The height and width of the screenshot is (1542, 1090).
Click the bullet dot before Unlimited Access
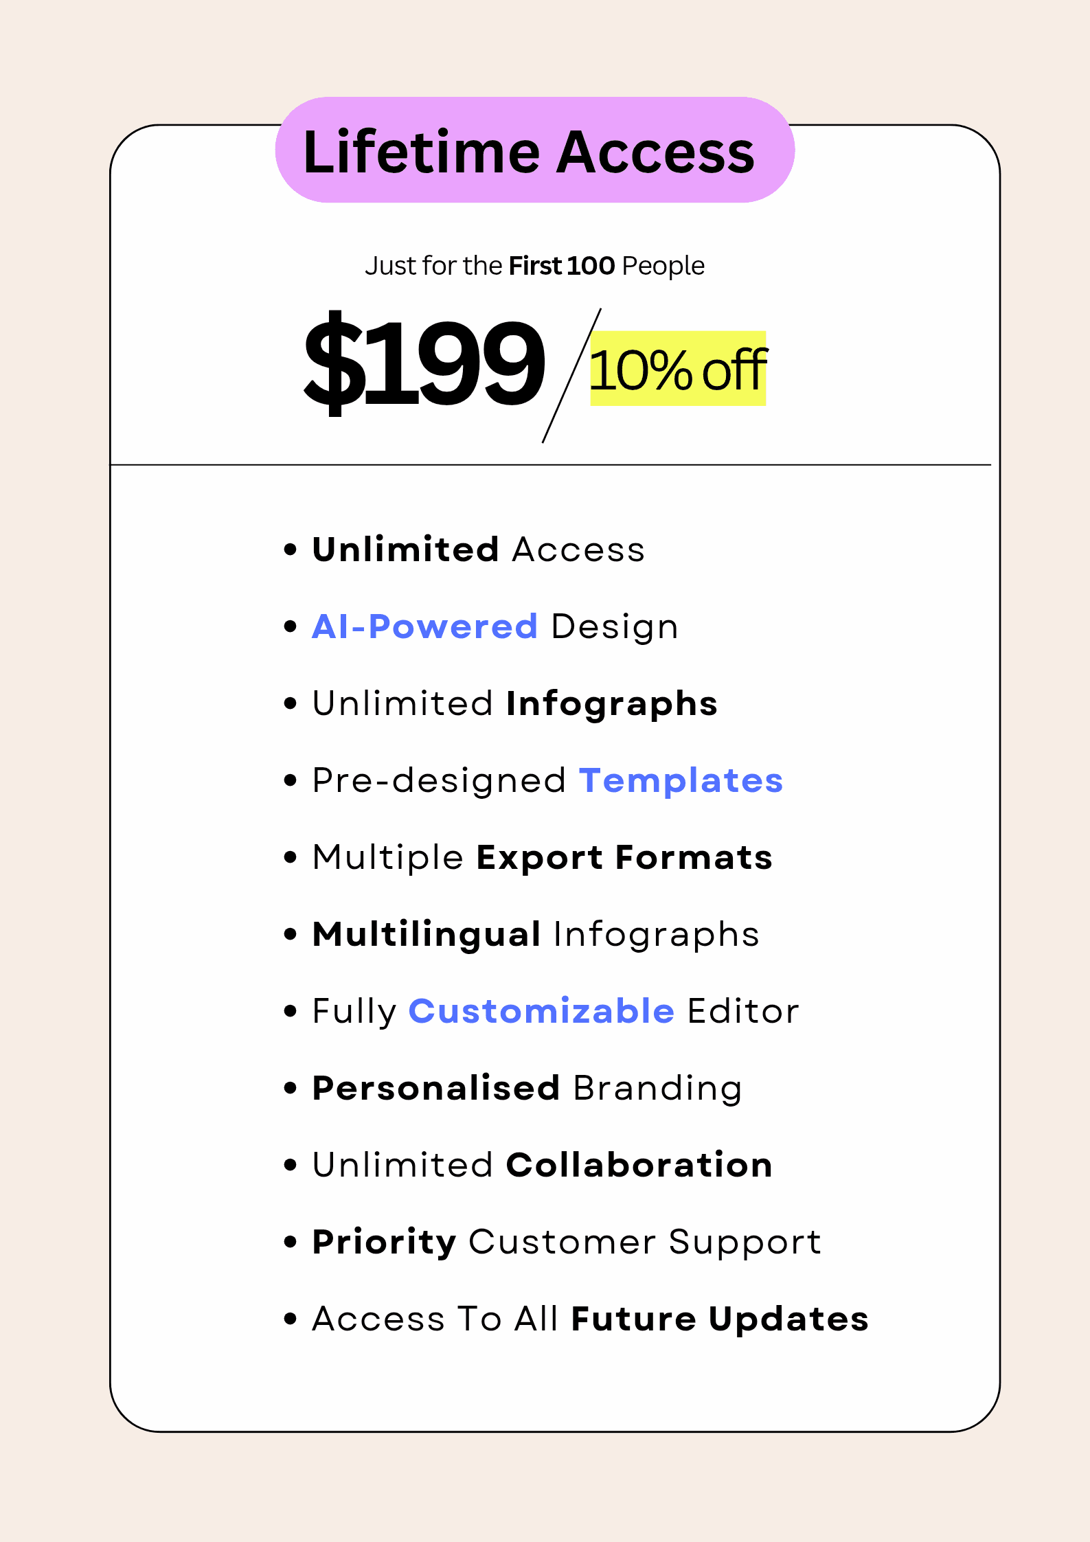click(290, 549)
